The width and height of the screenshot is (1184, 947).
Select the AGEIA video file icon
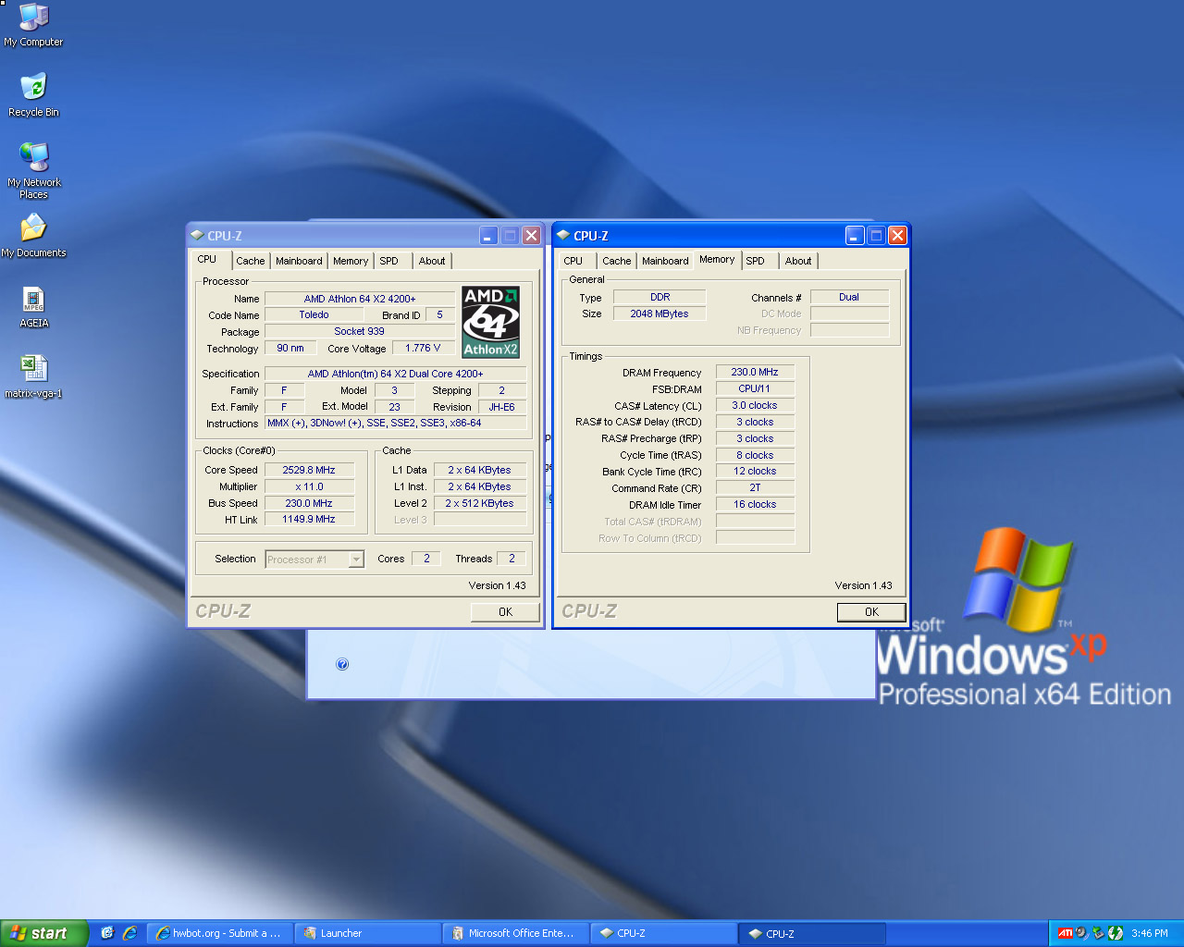click(33, 307)
